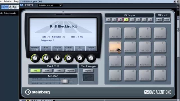Image resolution: width=180 pixels, height=101 pixels.
Task: Click the Q 1.00 display cell
Action: 80,49
